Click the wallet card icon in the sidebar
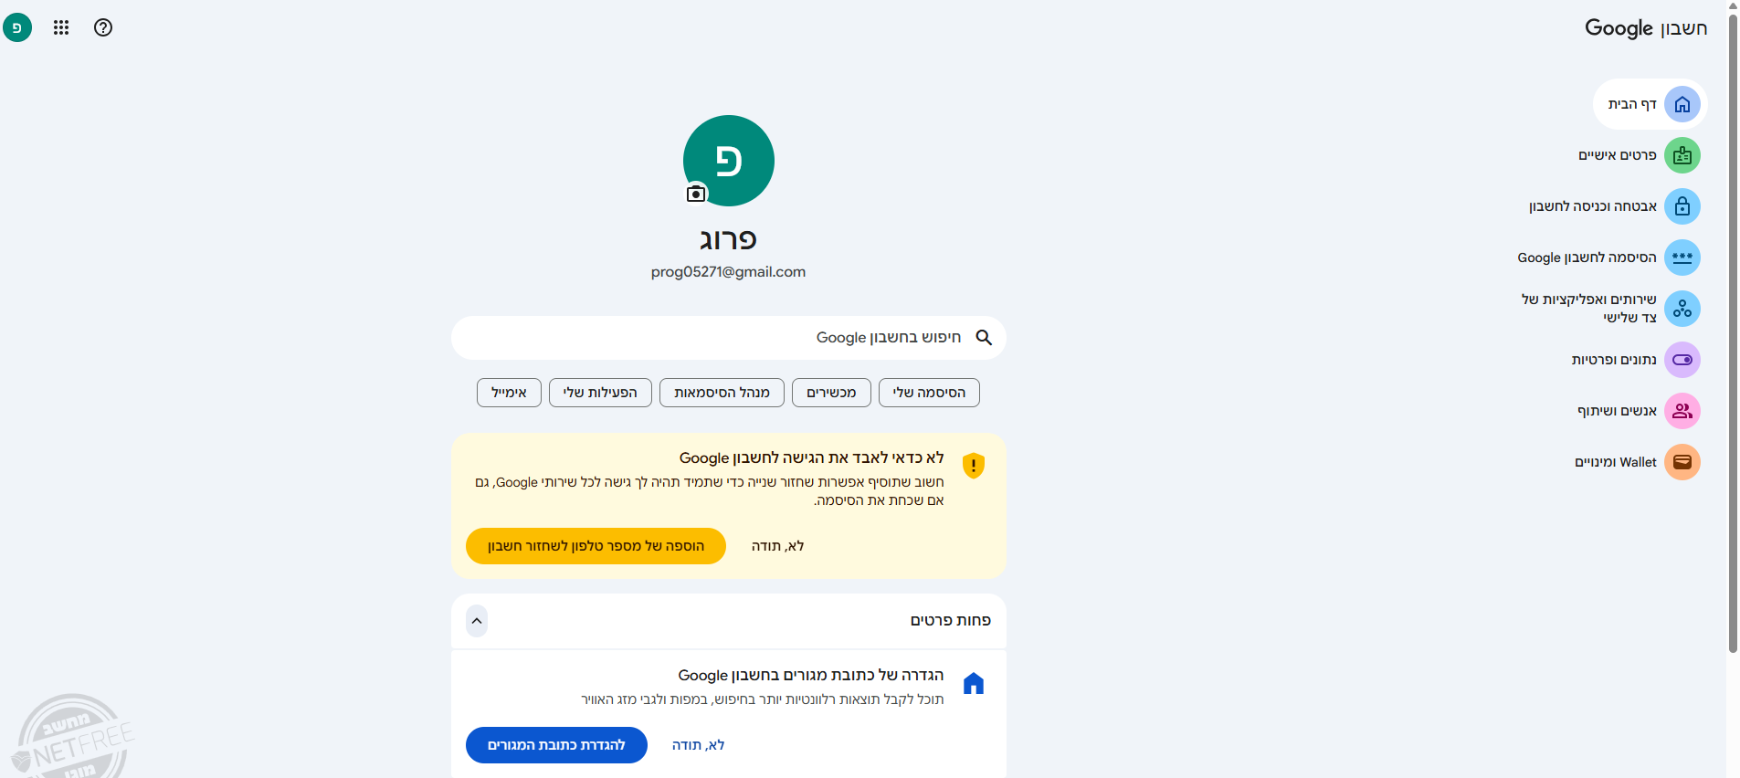 1682,462
